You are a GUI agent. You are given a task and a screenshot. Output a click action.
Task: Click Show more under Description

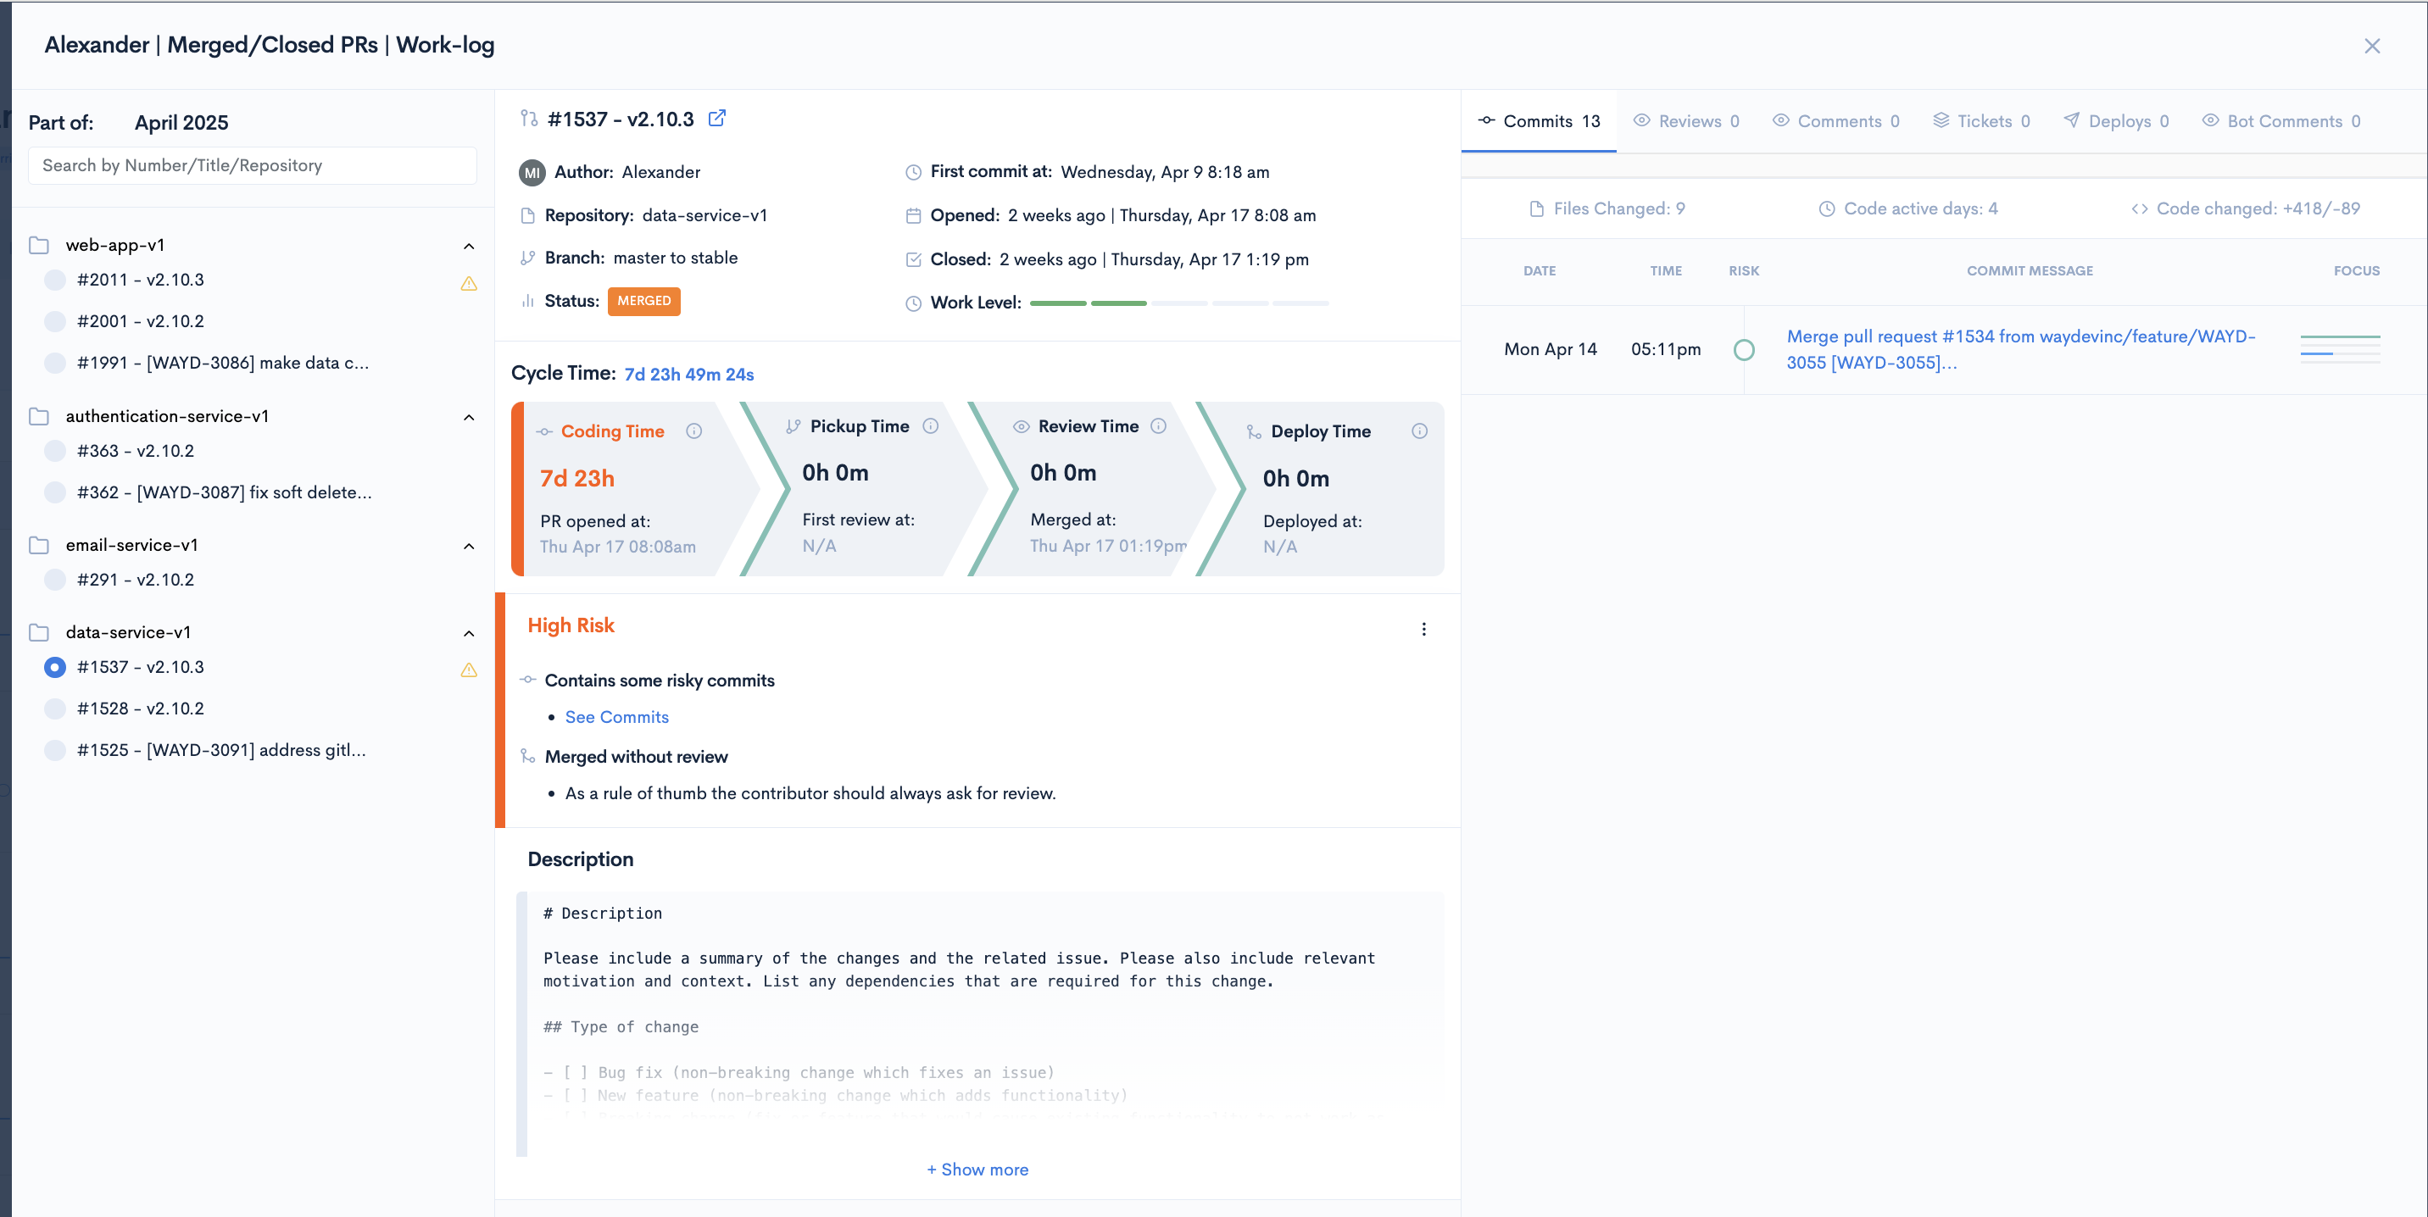click(x=977, y=1170)
